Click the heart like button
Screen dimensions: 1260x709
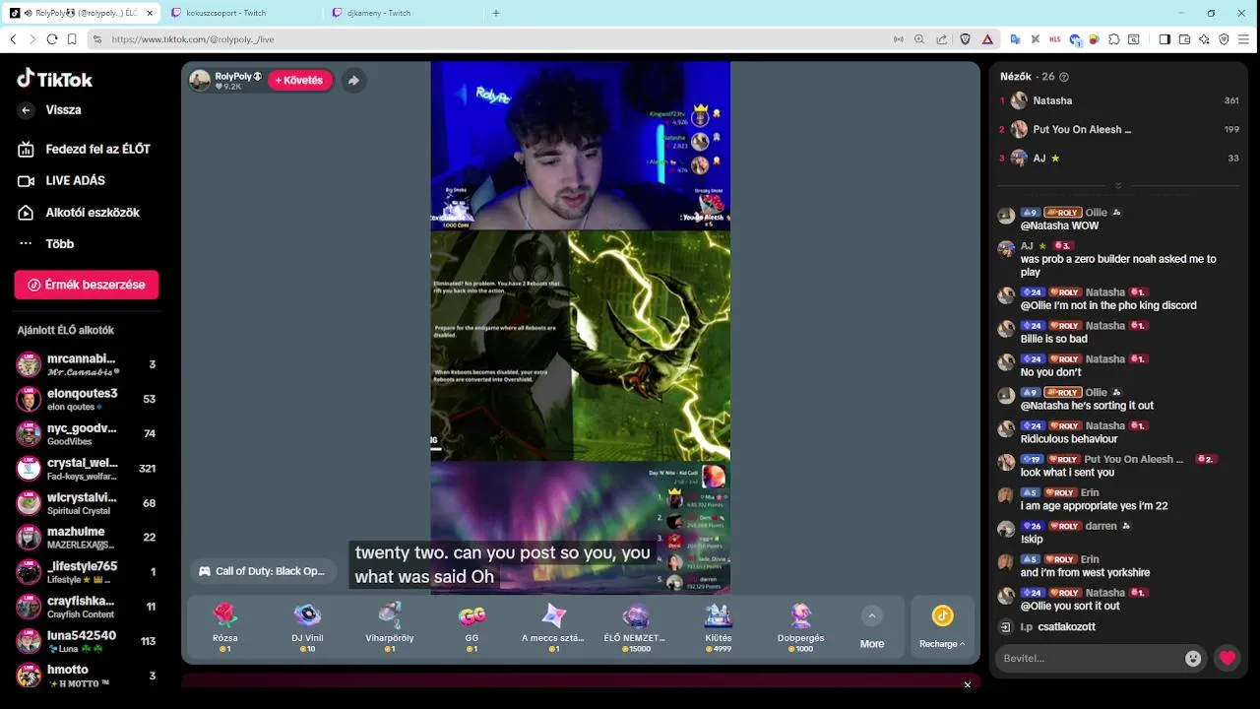click(x=1227, y=658)
